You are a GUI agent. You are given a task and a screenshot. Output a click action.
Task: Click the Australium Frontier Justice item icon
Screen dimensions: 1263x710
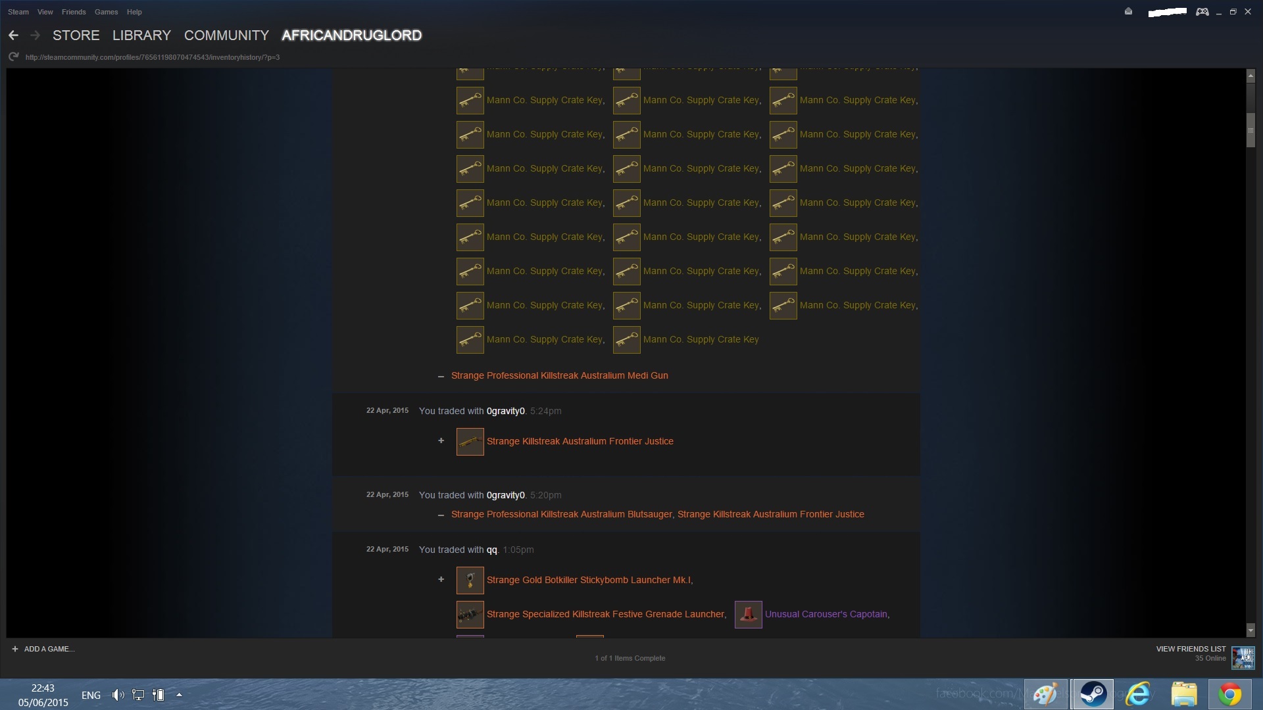click(x=470, y=442)
